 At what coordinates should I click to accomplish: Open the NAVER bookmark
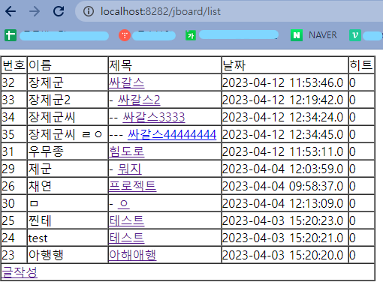(314, 35)
